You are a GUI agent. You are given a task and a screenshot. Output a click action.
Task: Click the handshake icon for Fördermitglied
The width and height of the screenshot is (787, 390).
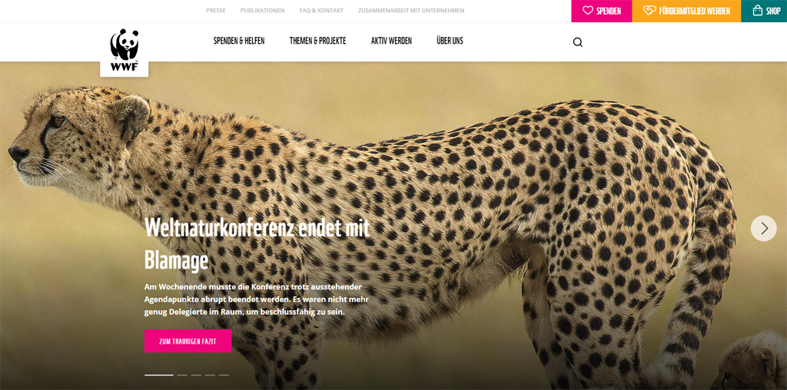649,11
